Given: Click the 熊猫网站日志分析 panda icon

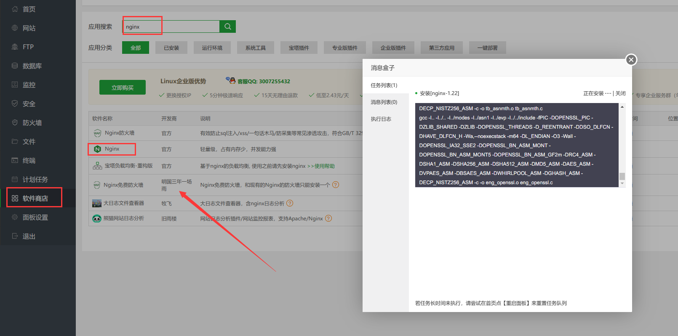Looking at the screenshot, I should (x=97, y=218).
